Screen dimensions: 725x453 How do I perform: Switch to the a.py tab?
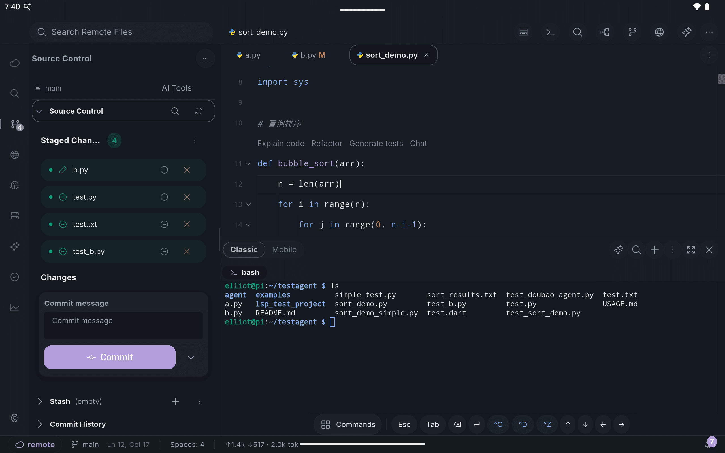point(249,55)
